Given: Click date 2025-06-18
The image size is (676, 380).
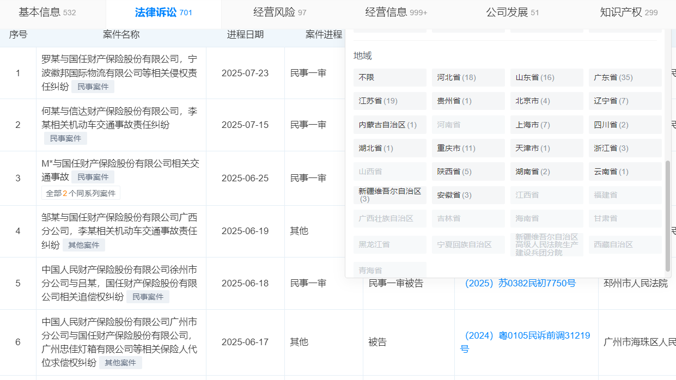Looking at the screenshot, I should coord(245,283).
